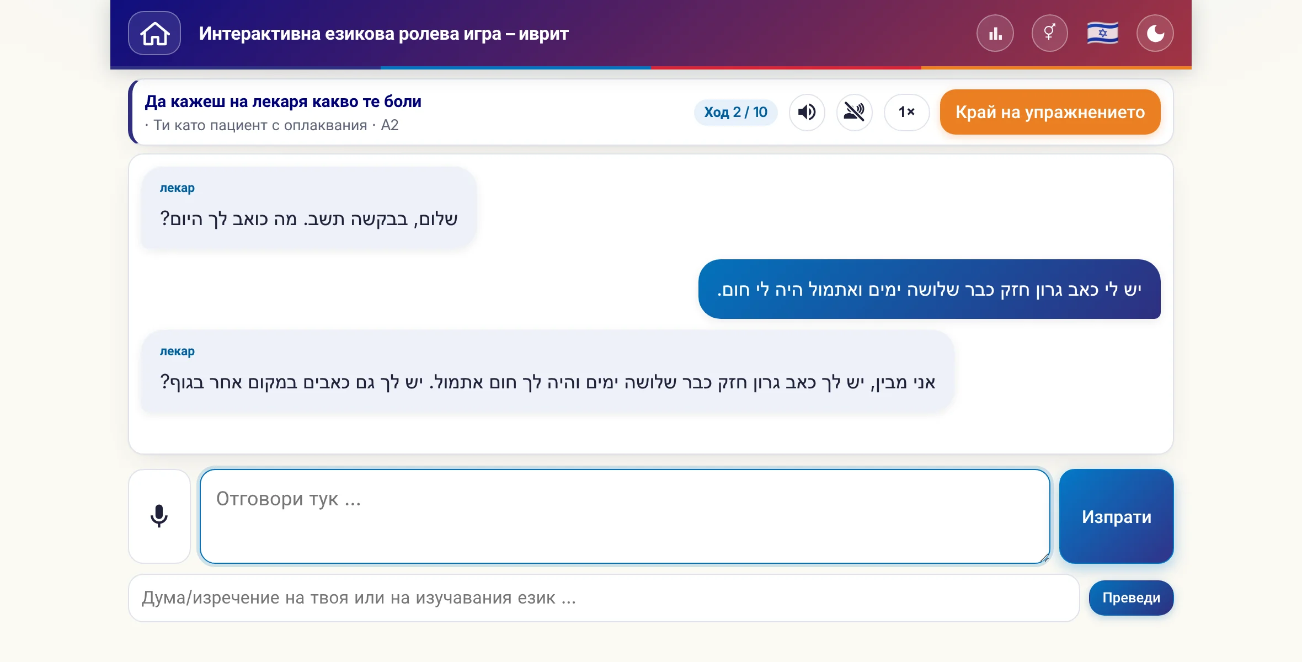The image size is (1302, 662).
Task: Send reply with Изпрати button
Action: point(1116,516)
